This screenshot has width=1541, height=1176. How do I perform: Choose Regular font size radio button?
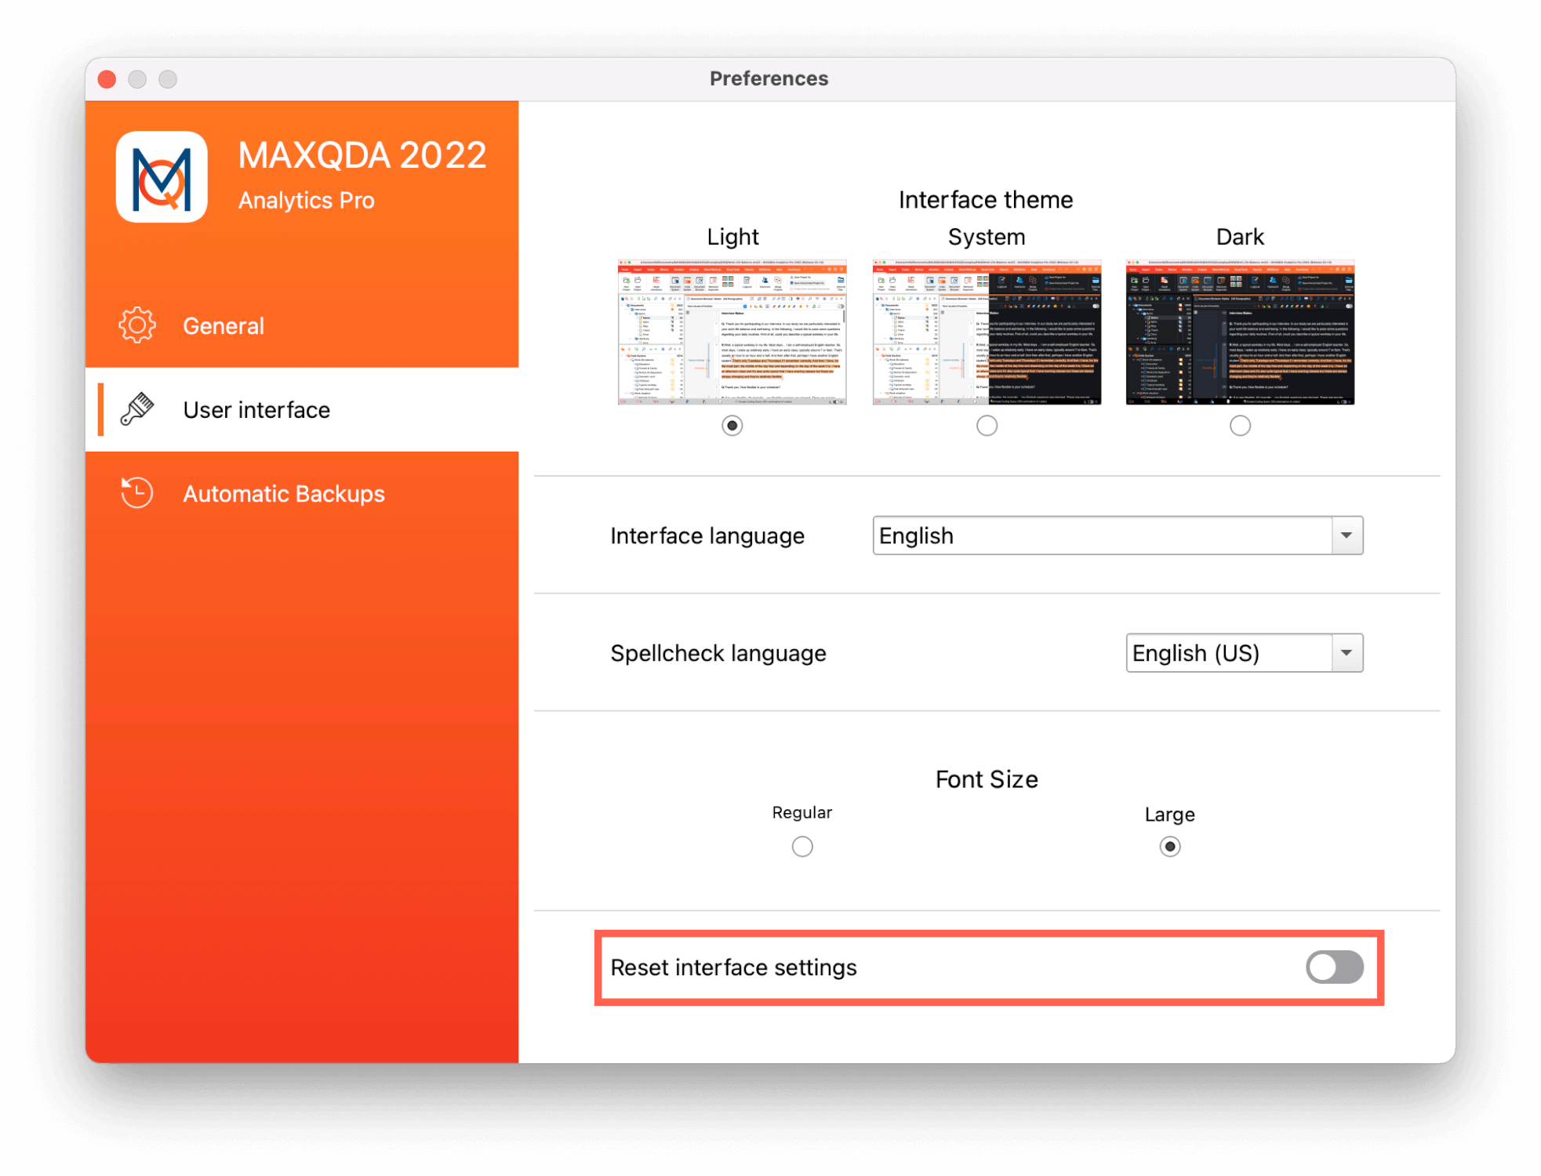point(802,847)
